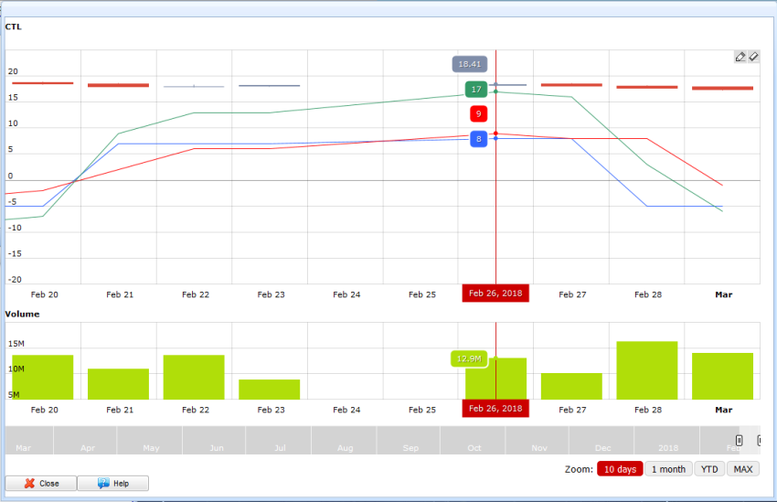This screenshot has height=502, width=777.
Task: Click the gray 18.41 price balloon
Action: tap(469, 64)
